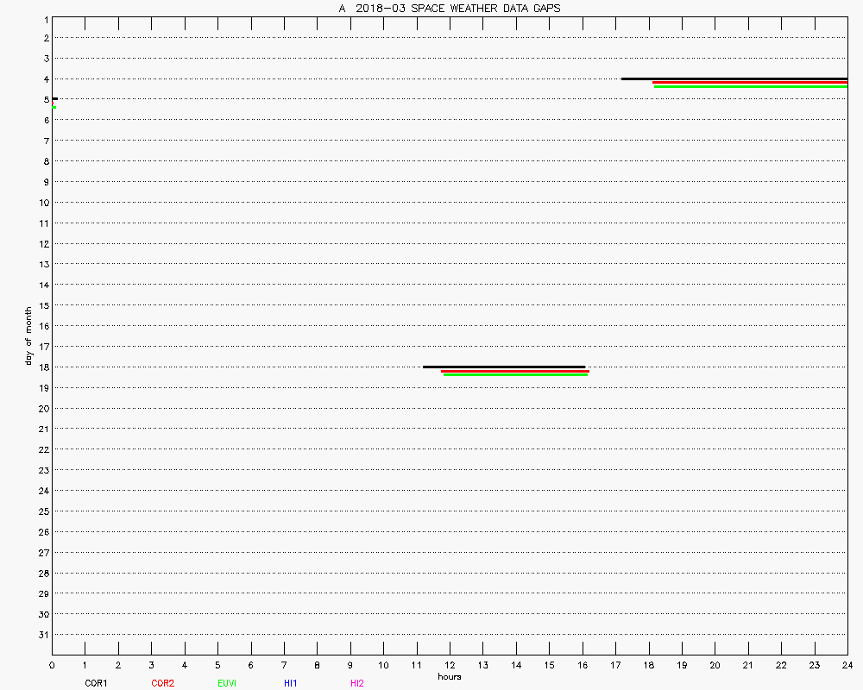The width and height of the screenshot is (863, 690).
Task: Click the small green mark near day 5
Action: point(54,107)
